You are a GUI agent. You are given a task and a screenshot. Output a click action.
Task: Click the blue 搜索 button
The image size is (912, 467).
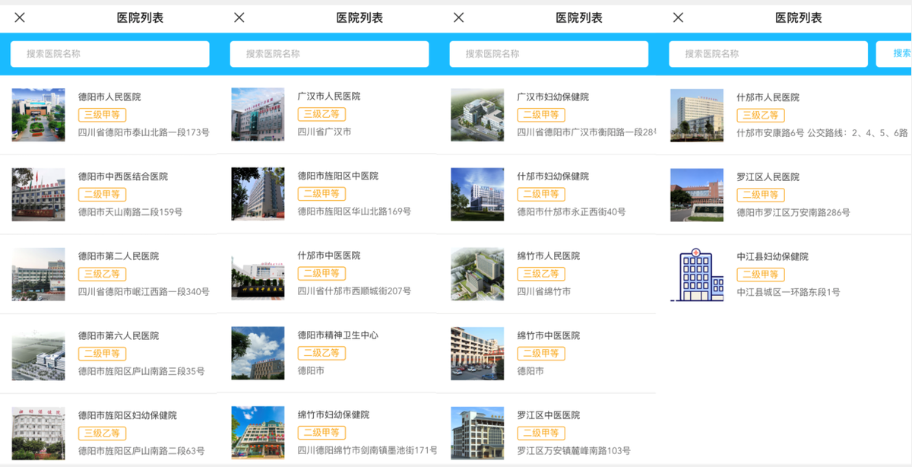(900, 53)
